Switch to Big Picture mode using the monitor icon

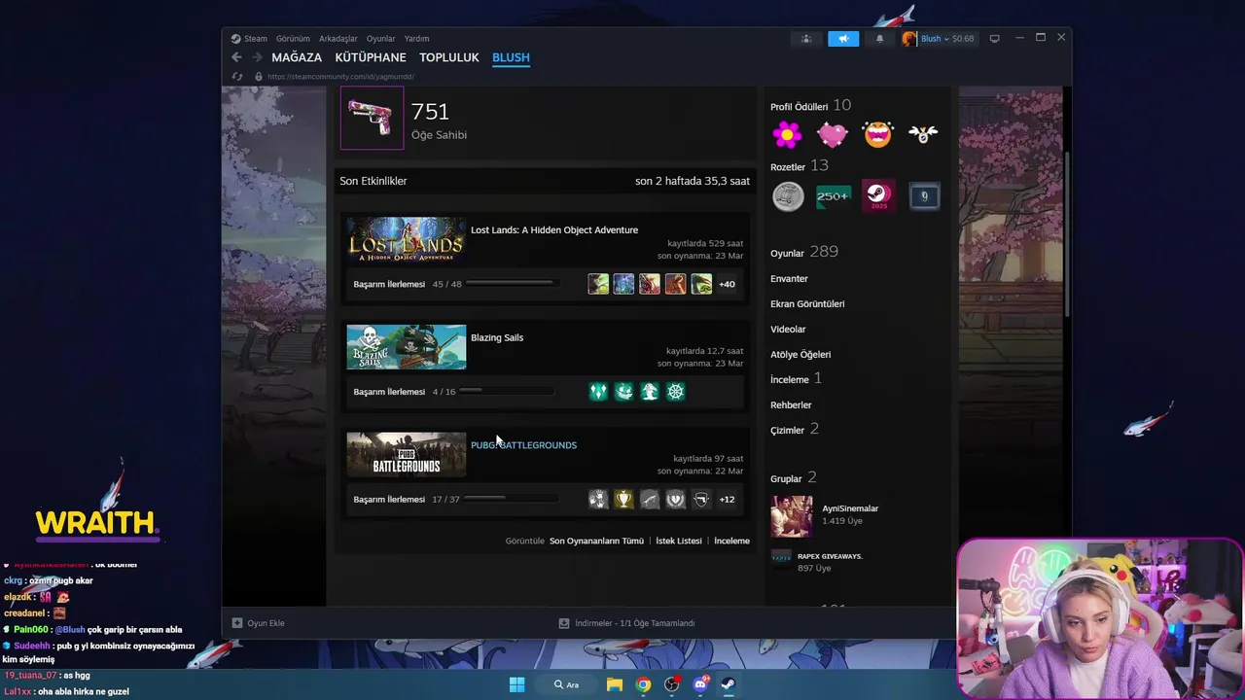tap(994, 39)
